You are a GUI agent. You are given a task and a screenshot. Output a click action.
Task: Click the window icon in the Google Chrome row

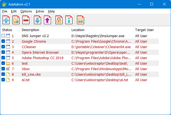pos(8,41)
